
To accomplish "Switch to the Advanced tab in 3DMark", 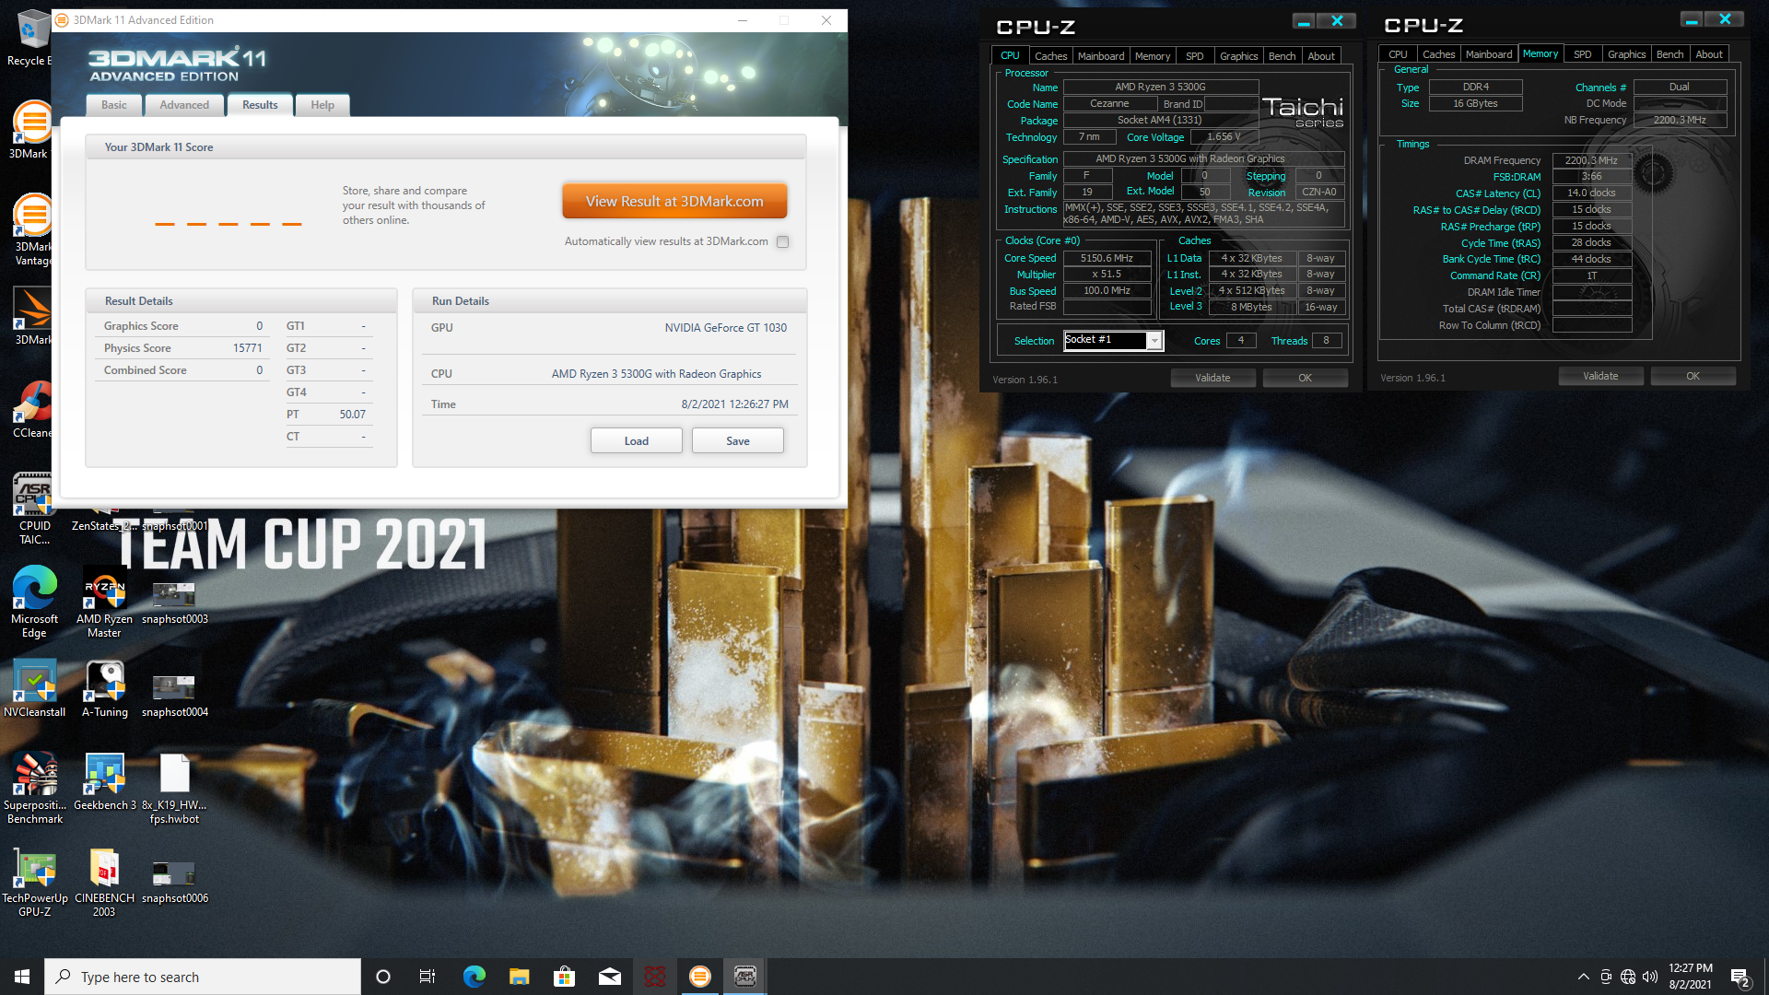I will pos(184,105).
